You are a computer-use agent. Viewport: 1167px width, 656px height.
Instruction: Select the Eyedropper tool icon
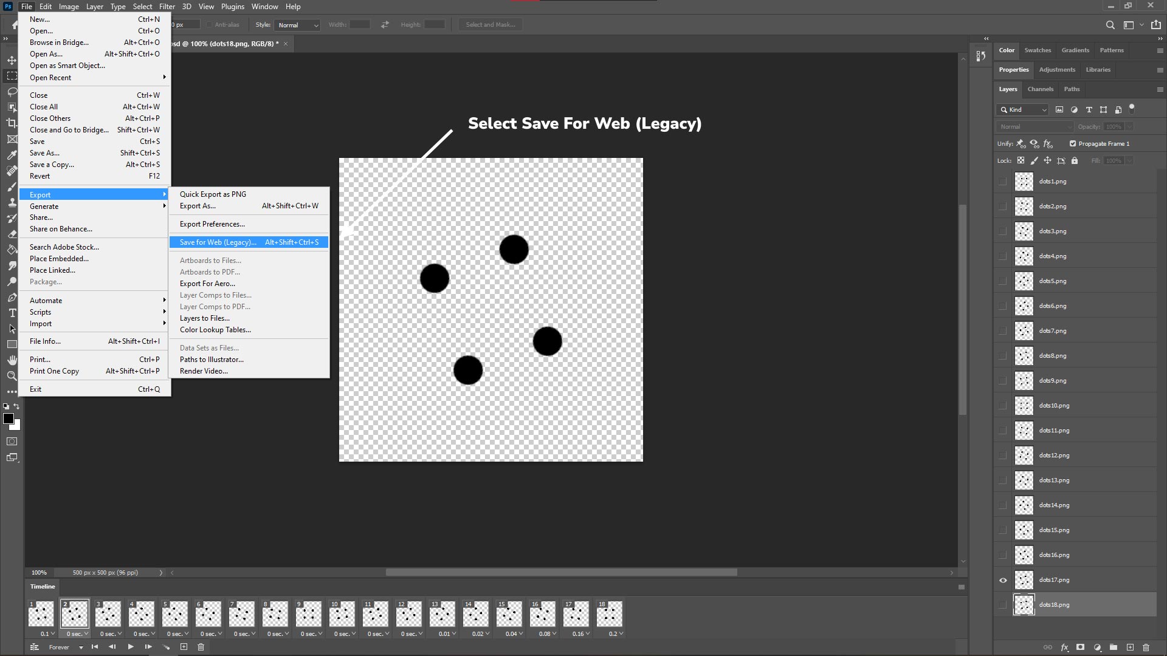pyautogui.click(x=11, y=154)
